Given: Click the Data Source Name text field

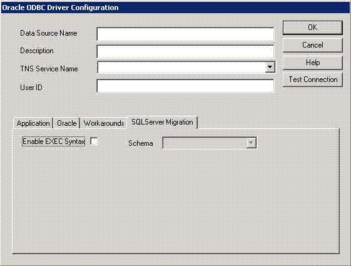Looking at the screenshot, I should [x=185, y=34].
